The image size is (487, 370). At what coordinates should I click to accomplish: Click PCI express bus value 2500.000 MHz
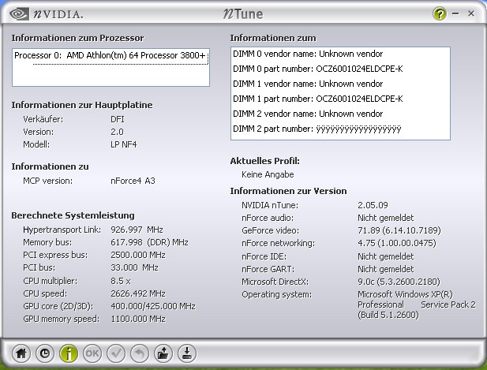138,255
